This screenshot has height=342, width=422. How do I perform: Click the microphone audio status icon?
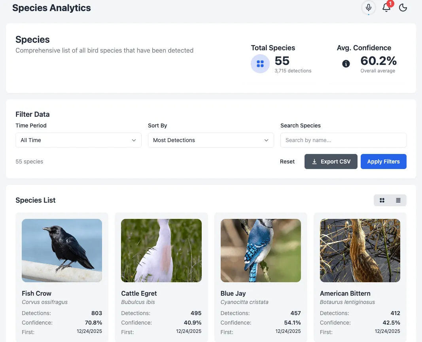click(x=369, y=8)
